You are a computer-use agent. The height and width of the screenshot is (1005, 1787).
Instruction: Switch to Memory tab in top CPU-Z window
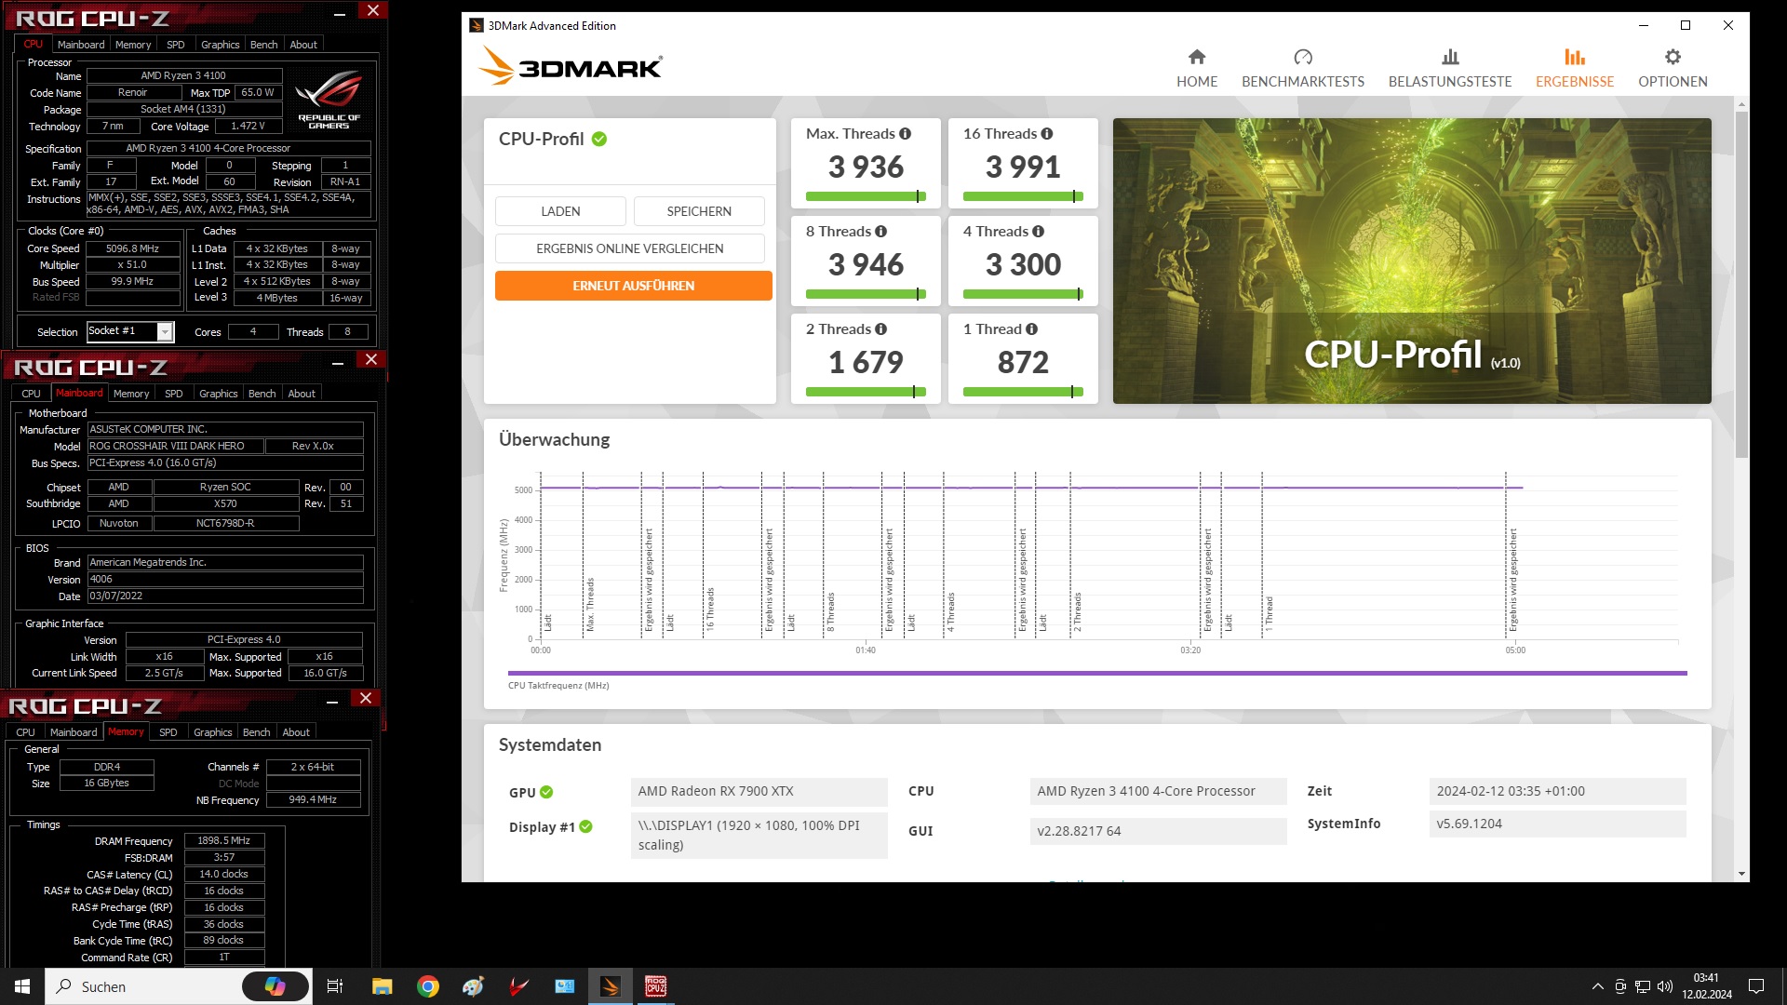133,45
